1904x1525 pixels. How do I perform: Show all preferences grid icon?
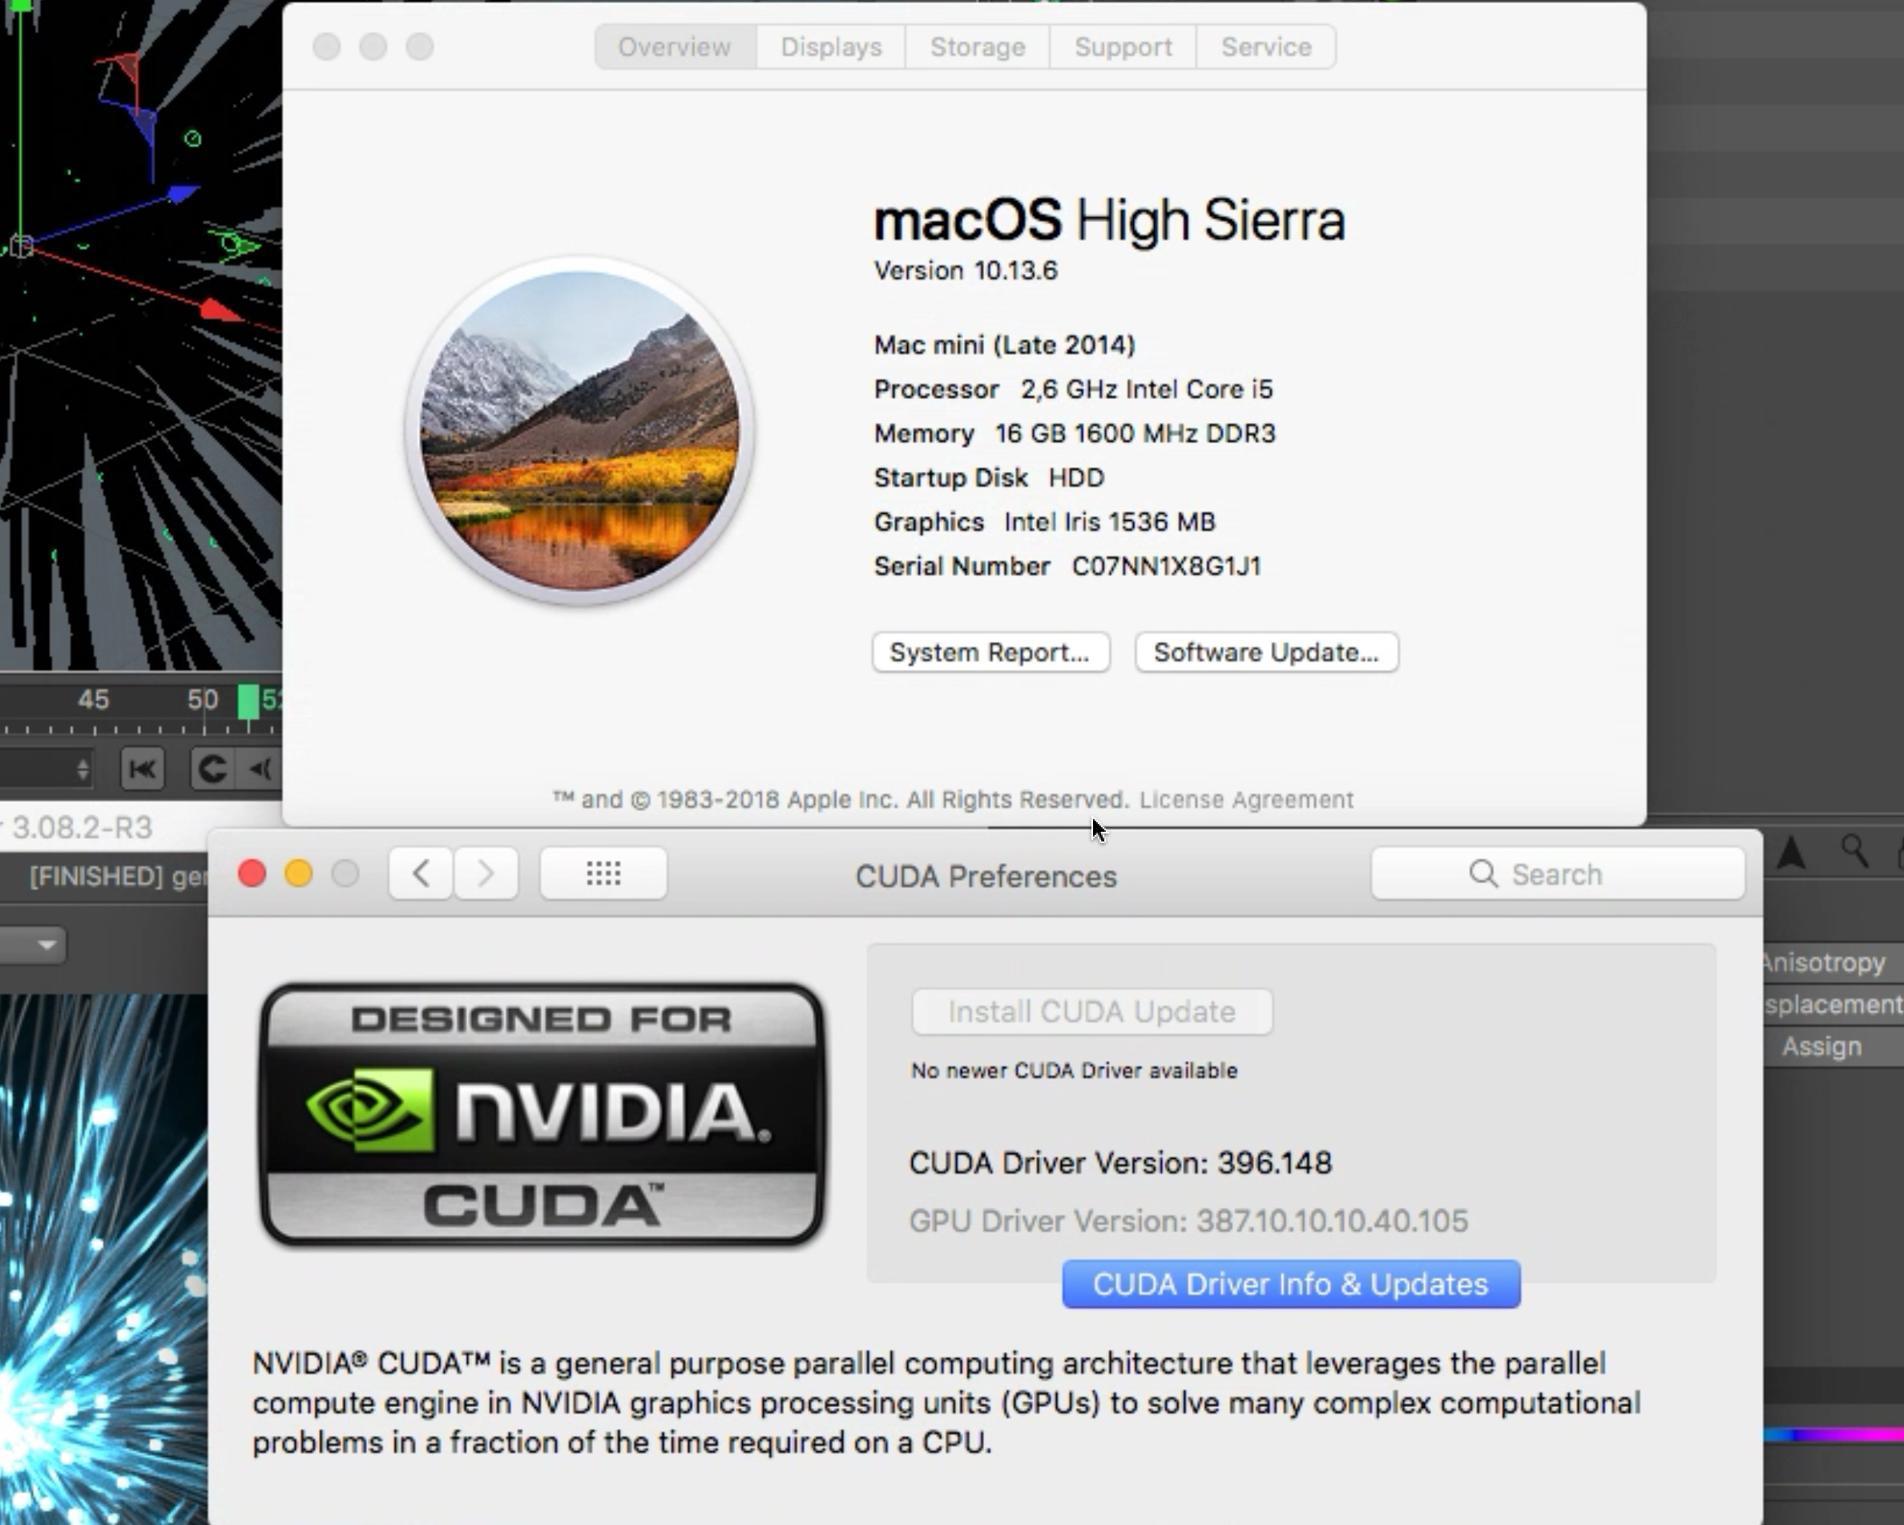(603, 874)
